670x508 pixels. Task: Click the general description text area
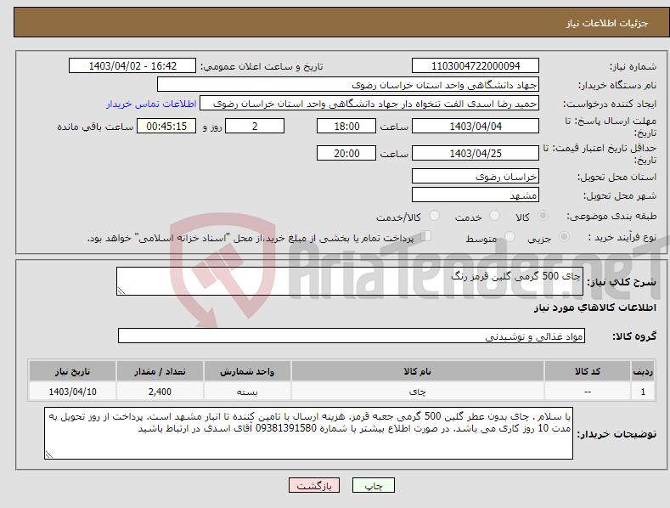tap(350, 281)
